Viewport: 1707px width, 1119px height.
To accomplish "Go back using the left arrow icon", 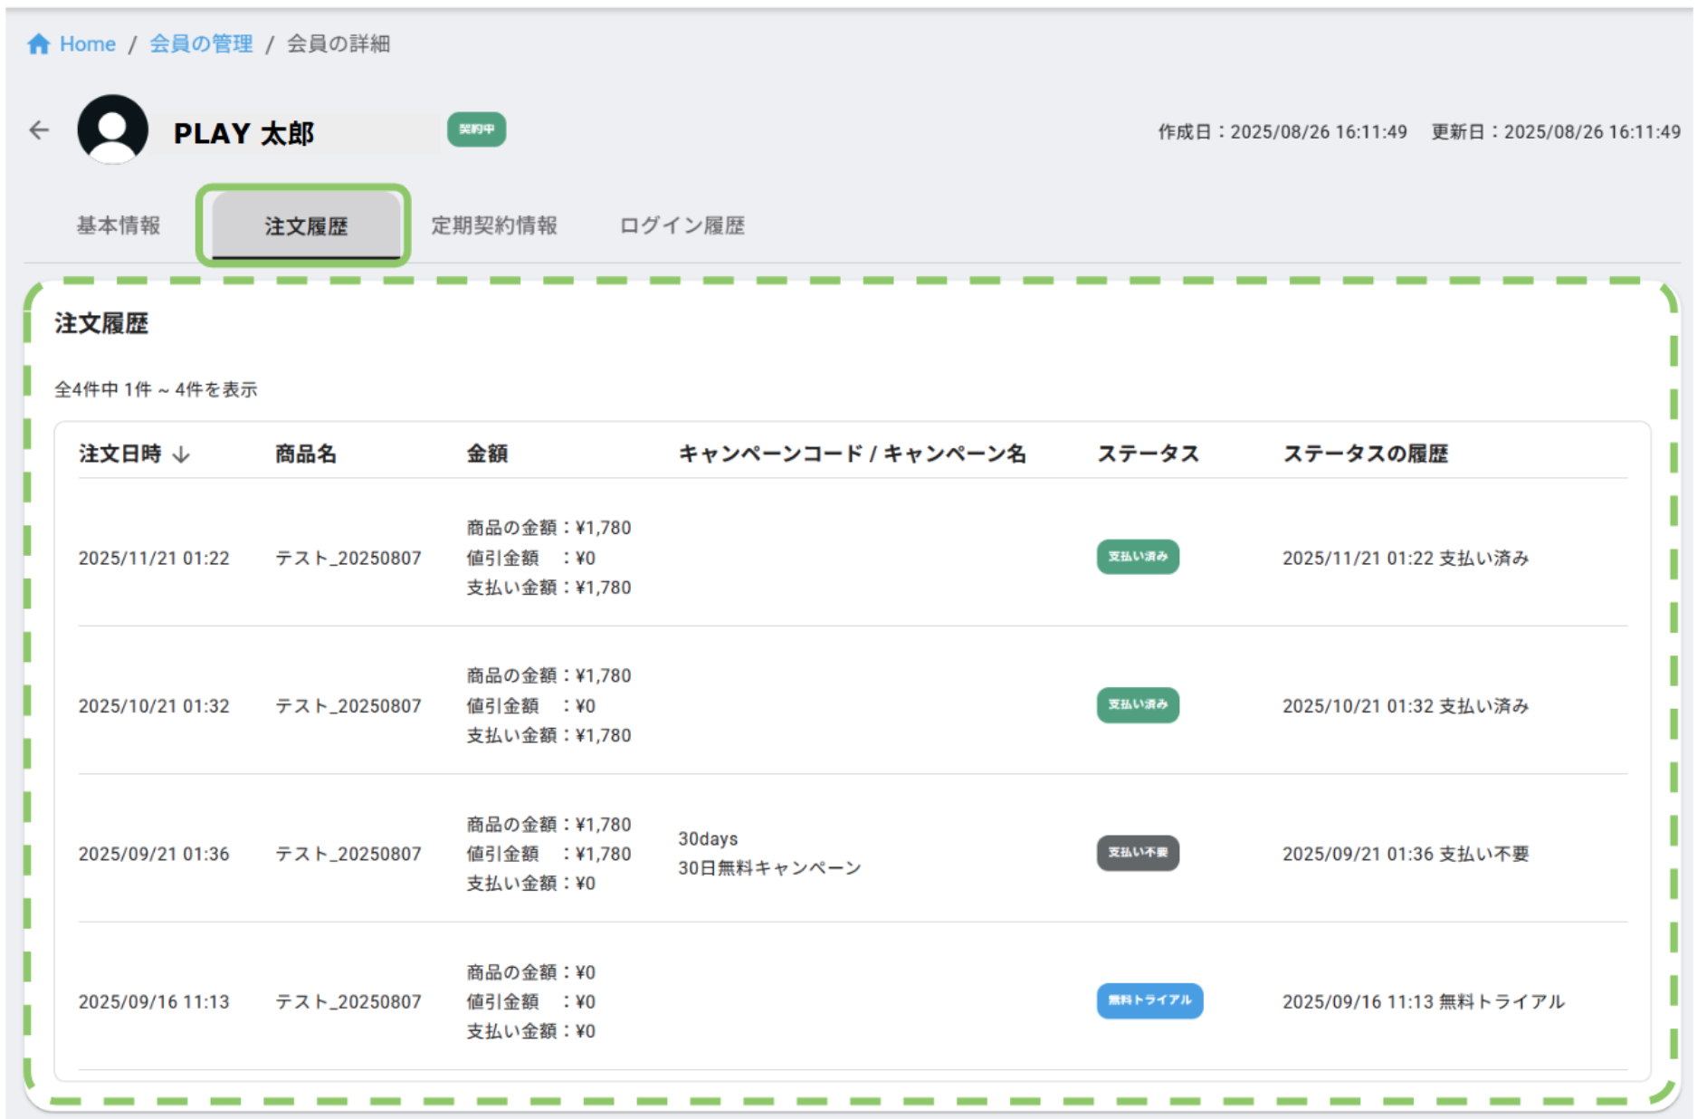I will click(39, 130).
